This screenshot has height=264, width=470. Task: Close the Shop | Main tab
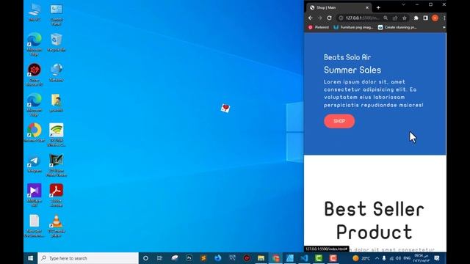click(367, 8)
